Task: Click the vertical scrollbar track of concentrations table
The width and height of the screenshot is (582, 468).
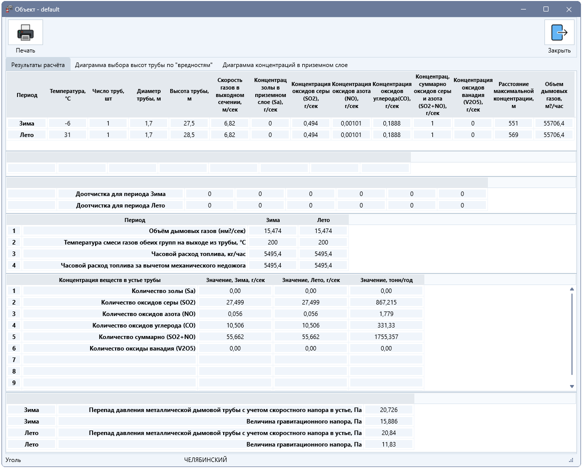Action: [571, 337]
